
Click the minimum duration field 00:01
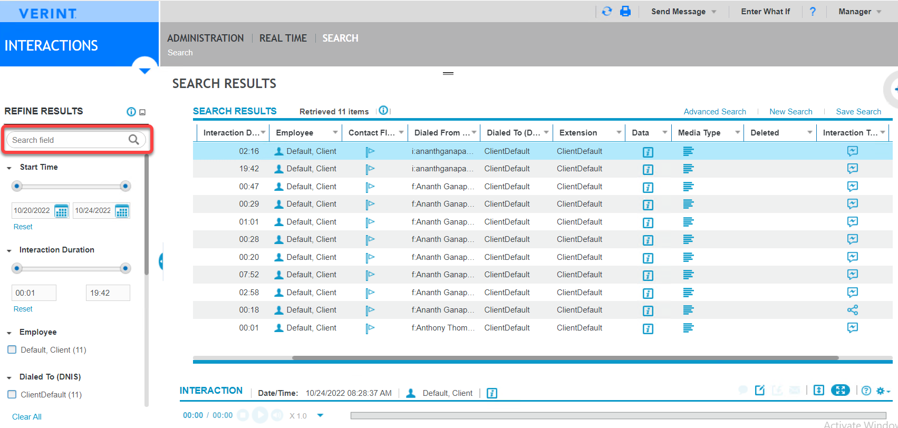[34, 293]
